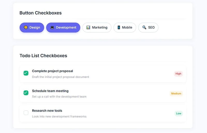The image size is (207, 133).
Task: Click the Complete project proposal title
Action: [x=53, y=71]
